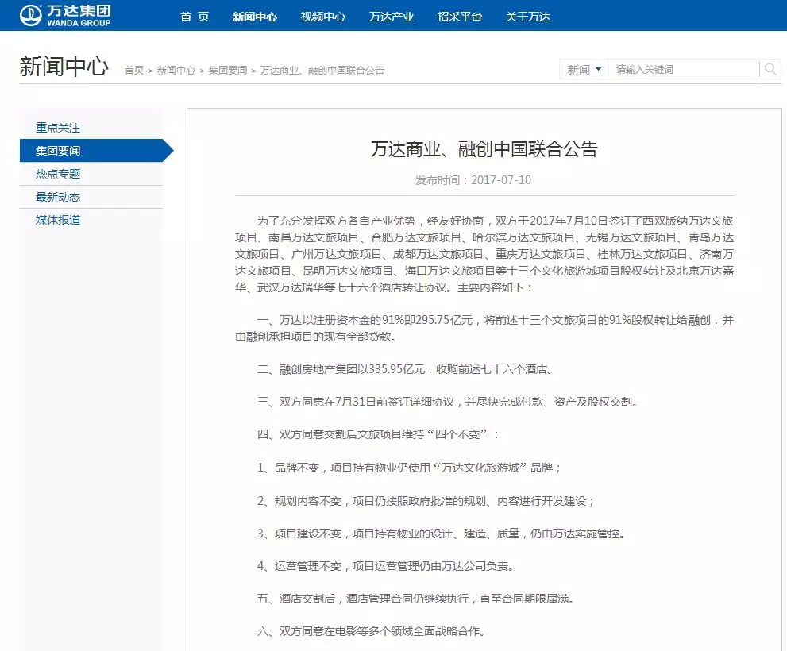Select 热点专题 in the sidebar
The height and width of the screenshot is (651, 787).
pos(58,174)
